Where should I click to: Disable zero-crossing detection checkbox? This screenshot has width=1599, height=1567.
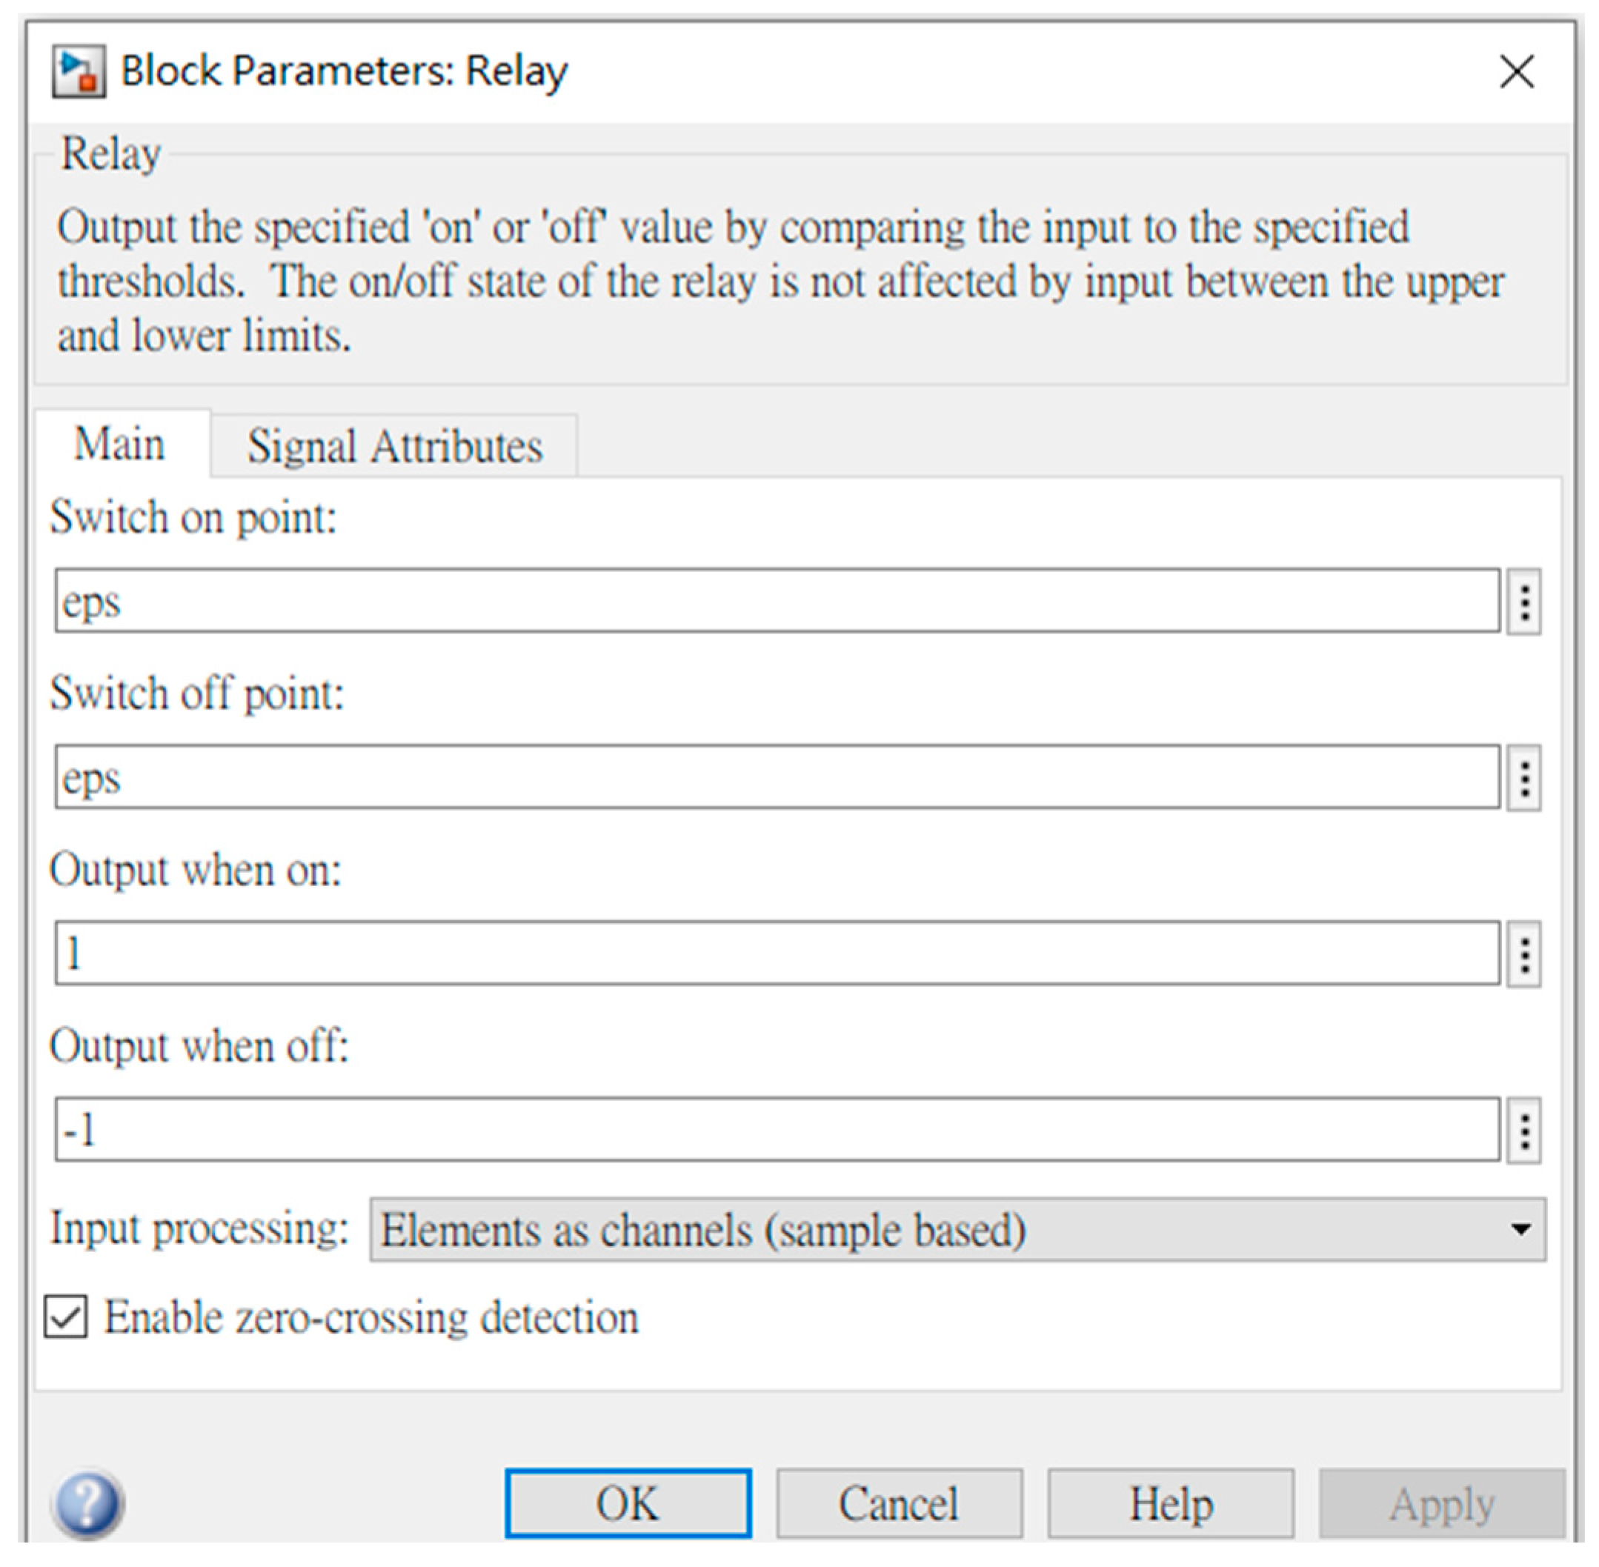(66, 1317)
